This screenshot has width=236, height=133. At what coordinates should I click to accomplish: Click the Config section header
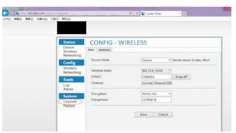72,63
